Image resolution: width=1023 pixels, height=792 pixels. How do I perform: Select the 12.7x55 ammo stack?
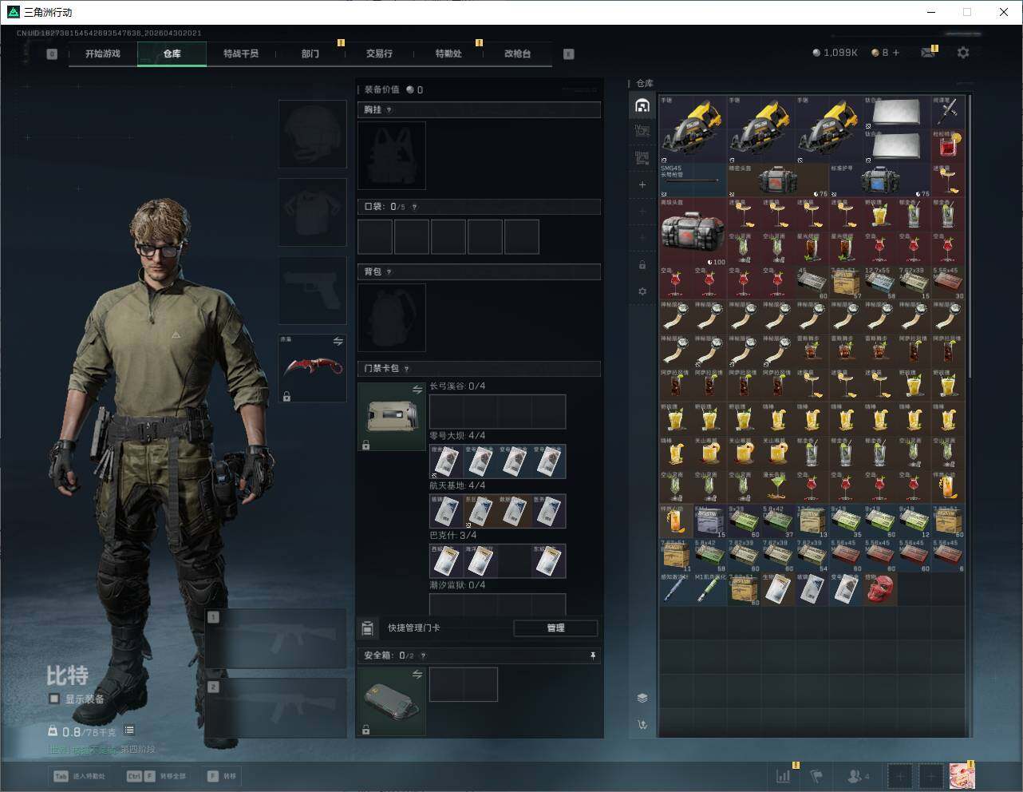pos(880,283)
